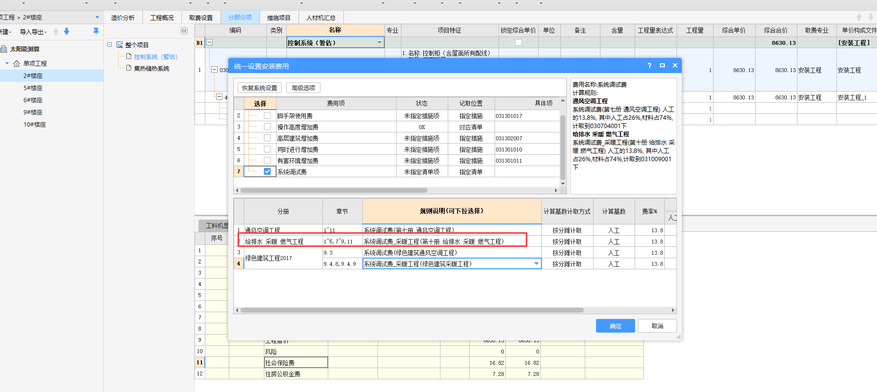Switch to the 措施项目 tab
The image size is (877, 392).
pos(279,18)
